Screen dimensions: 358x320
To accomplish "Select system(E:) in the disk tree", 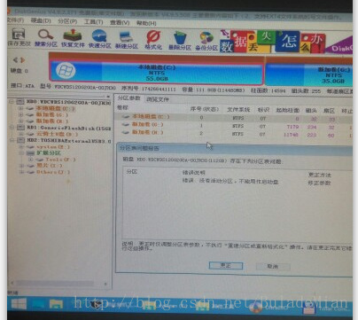I will pyautogui.click(x=53, y=147).
